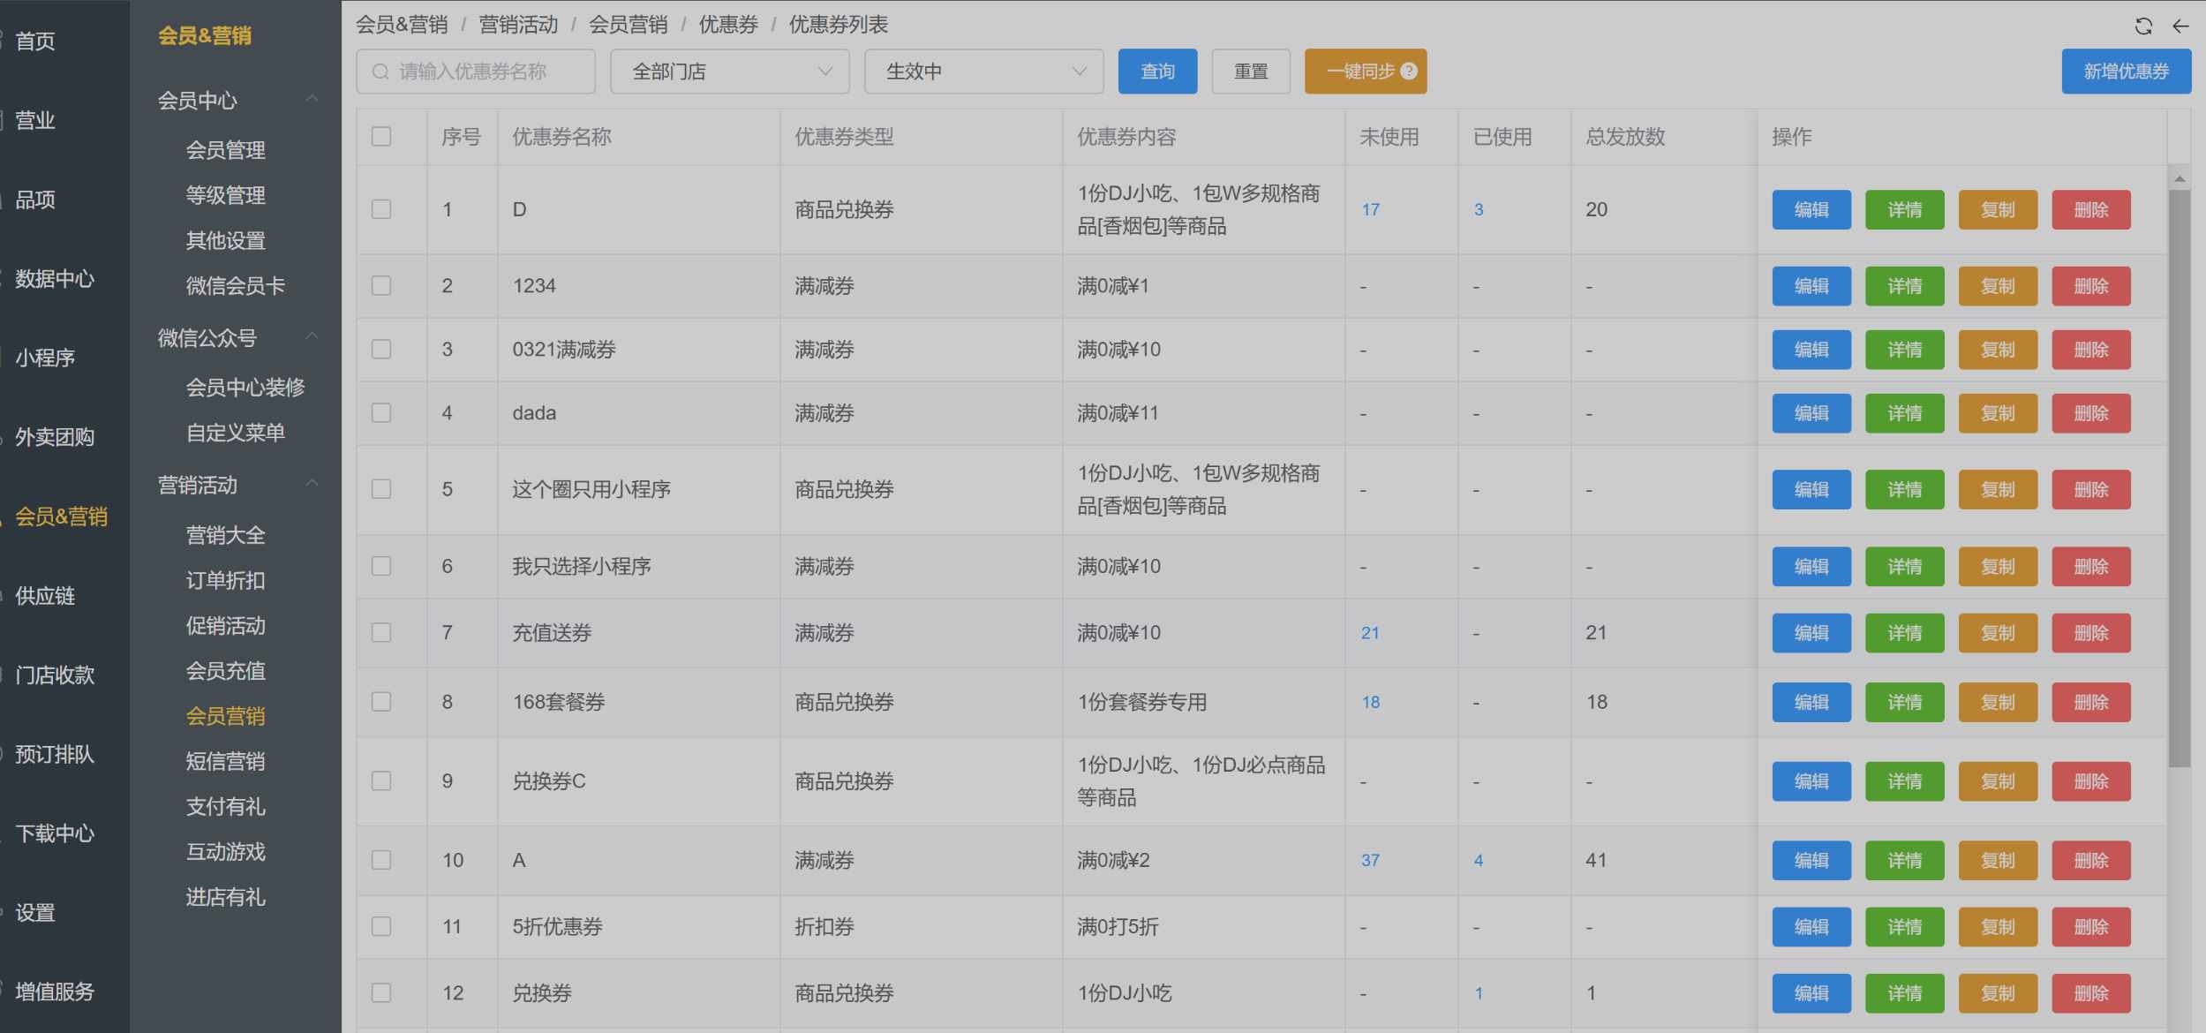Click unused count 21 for 充值送券
The width and height of the screenshot is (2206, 1033).
(1370, 633)
